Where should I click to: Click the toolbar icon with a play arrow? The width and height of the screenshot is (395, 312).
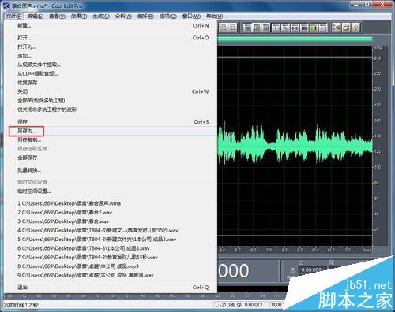click(x=276, y=28)
